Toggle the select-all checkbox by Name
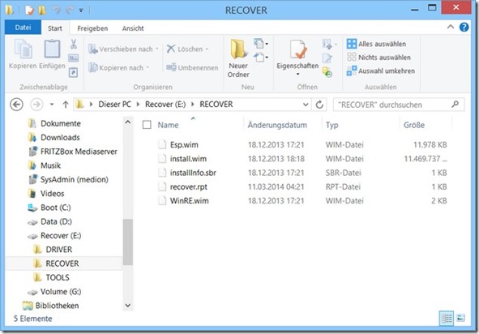479x334 pixels. click(x=147, y=125)
